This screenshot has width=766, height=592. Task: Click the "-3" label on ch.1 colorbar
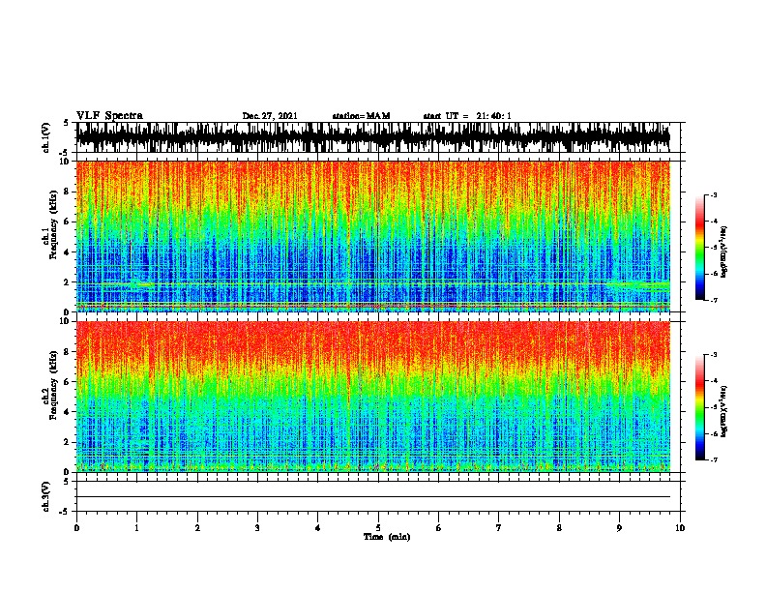pos(714,195)
